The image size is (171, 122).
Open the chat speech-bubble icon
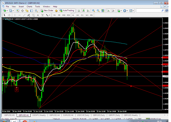(x=167, y=11)
